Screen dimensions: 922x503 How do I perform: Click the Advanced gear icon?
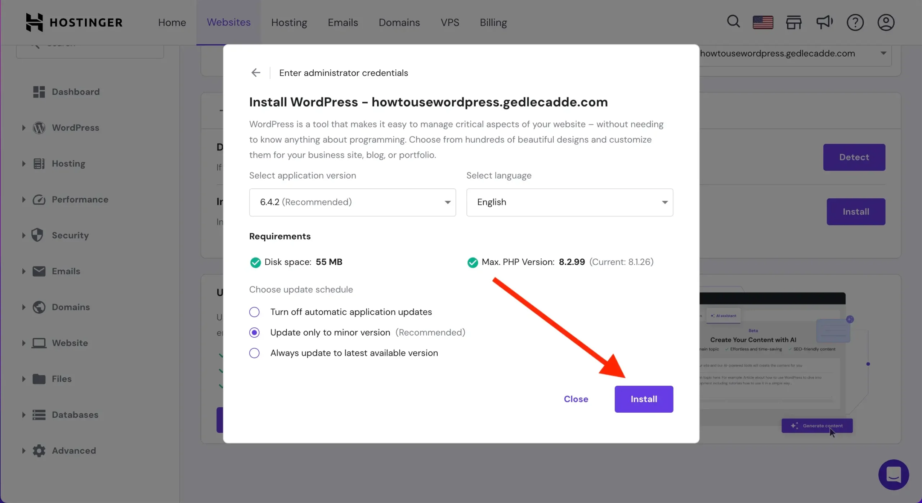click(x=39, y=451)
